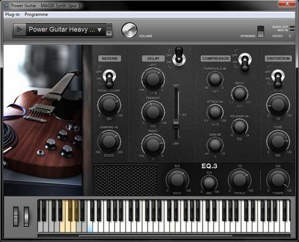299x242 pixels.
Task: Click the Room Amount value 50
Action: (109, 119)
